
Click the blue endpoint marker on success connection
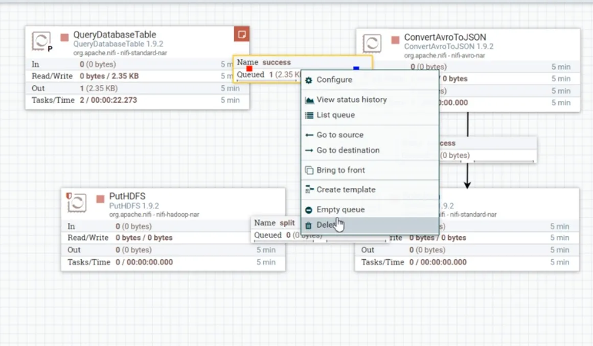(356, 68)
